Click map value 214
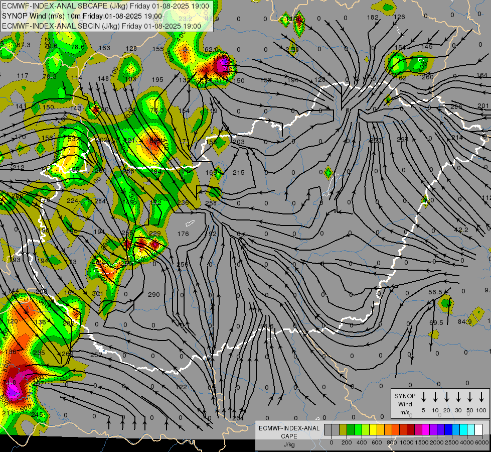The image size is (491, 452). [x=457, y=138]
